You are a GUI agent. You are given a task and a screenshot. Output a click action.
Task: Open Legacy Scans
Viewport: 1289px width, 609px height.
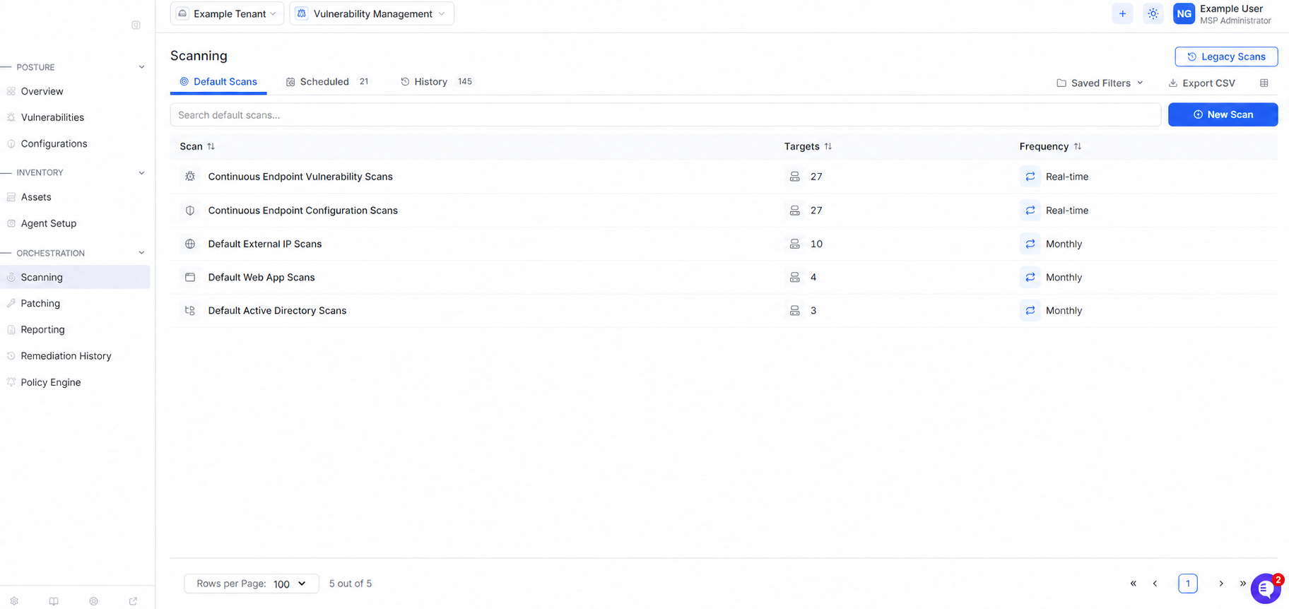click(x=1226, y=57)
